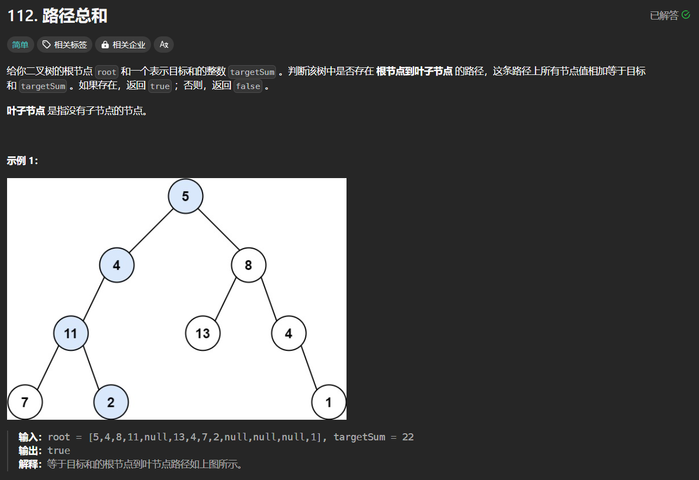Click the first inline code targetSum

pyautogui.click(x=252, y=72)
